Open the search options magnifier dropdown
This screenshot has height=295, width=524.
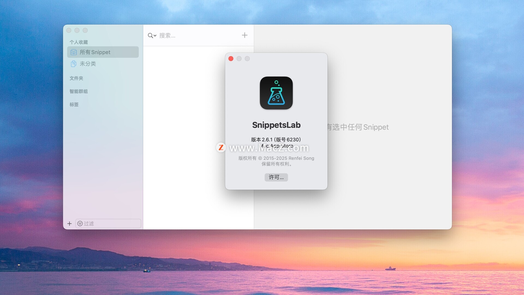pos(152,36)
